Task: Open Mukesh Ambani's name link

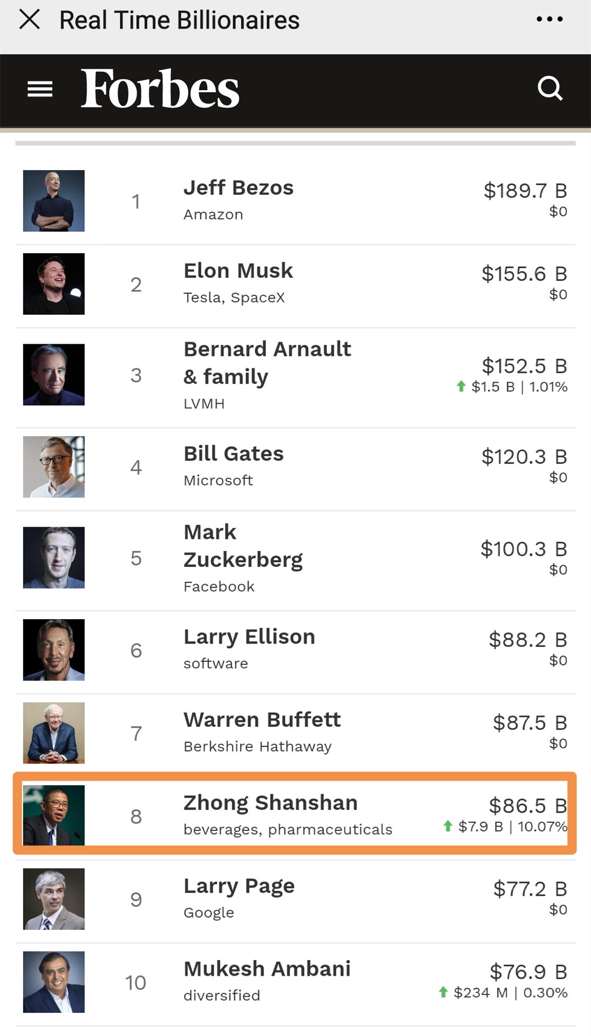Action: pyautogui.click(x=267, y=969)
